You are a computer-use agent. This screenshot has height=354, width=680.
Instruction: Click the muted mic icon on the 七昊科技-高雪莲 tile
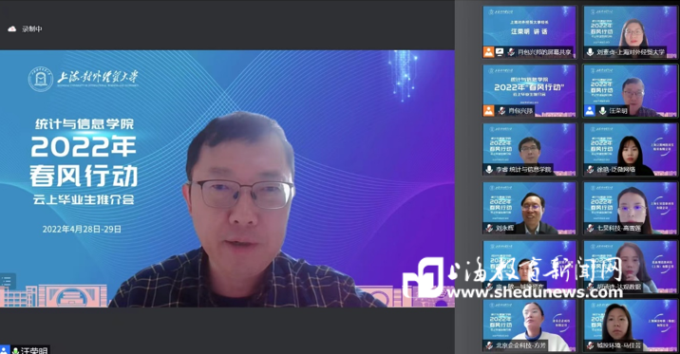click(x=590, y=228)
